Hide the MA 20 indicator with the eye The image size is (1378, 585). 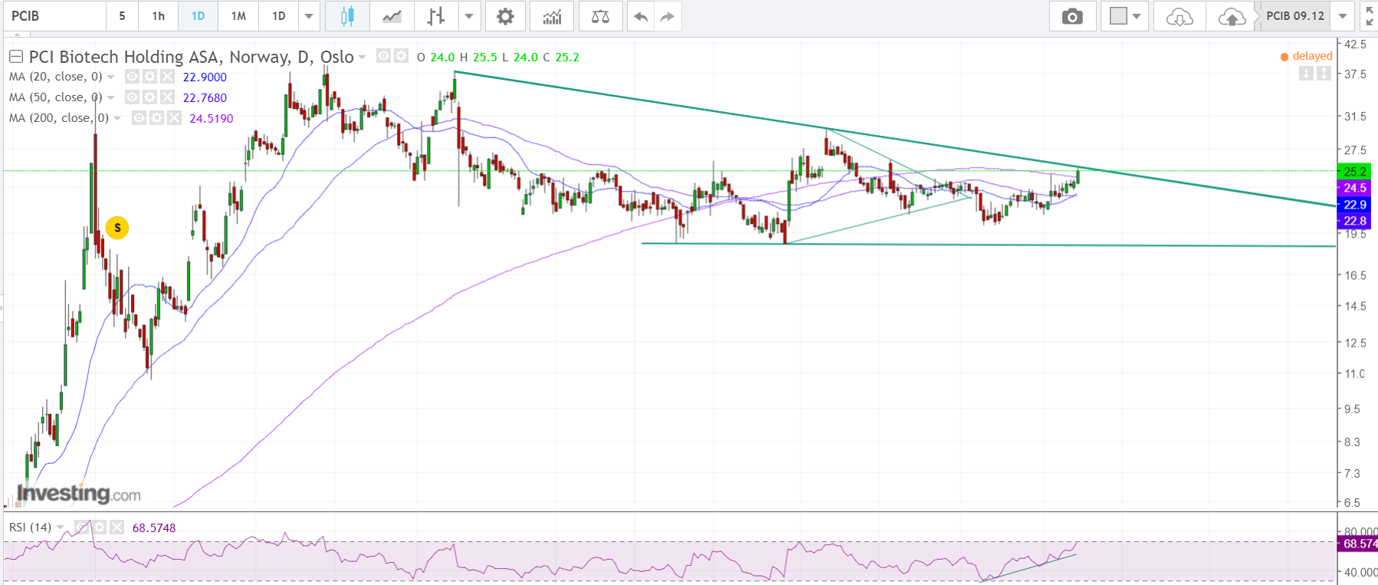click(132, 77)
